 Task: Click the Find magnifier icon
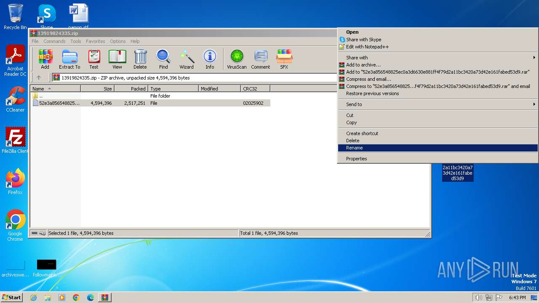point(163,59)
